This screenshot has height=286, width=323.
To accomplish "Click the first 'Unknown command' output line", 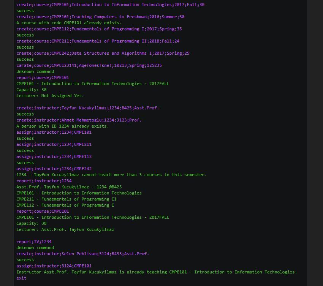I will [x=35, y=71].
